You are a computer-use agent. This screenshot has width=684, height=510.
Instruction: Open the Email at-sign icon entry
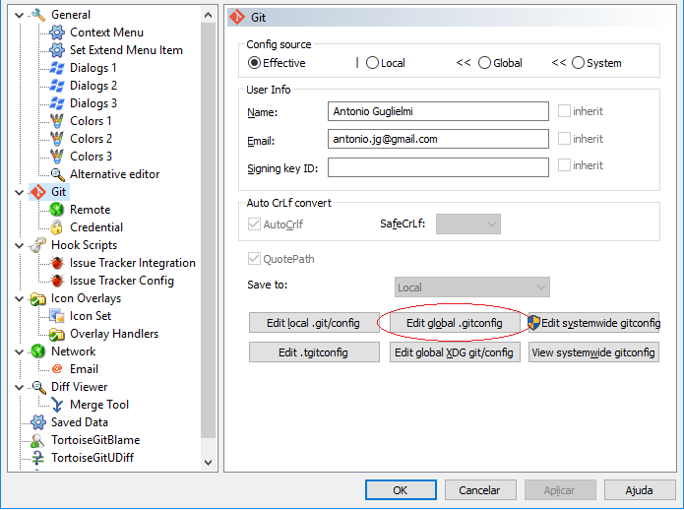coord(57,369)
